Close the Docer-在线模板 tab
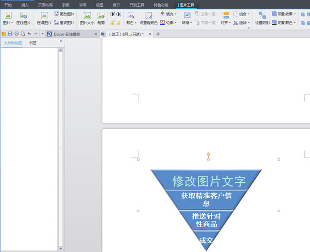Screen dimensions: 310x252 96,34
